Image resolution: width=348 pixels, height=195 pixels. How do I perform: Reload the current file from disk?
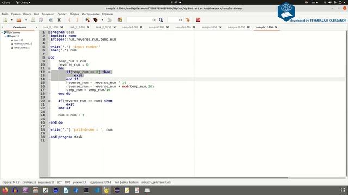click(x=51, y=20)
